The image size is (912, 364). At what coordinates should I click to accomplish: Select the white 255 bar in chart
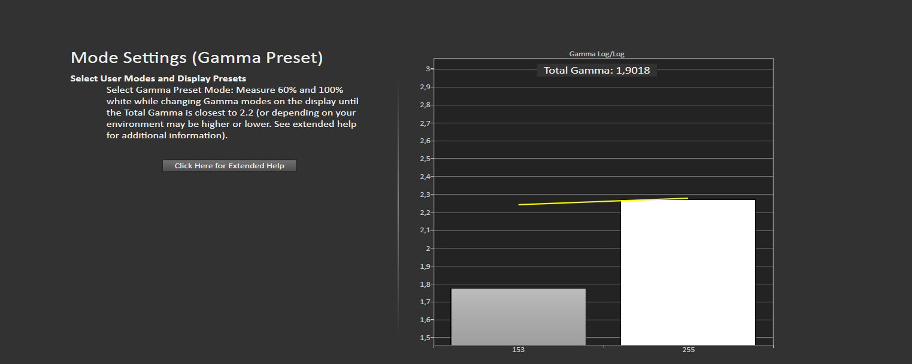tap(687, 272)
